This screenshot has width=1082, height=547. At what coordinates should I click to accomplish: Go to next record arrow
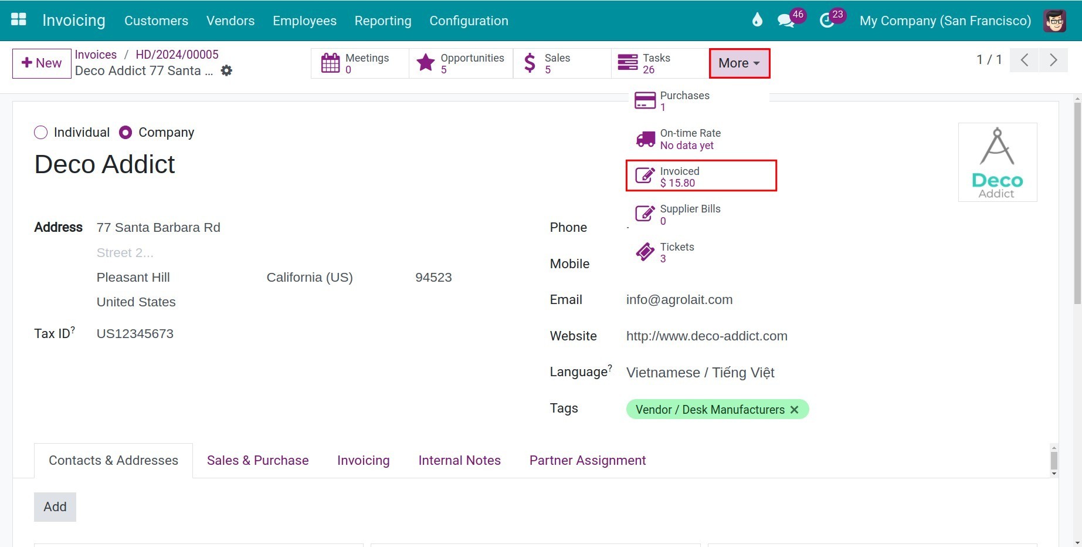tap(1053, 60)
